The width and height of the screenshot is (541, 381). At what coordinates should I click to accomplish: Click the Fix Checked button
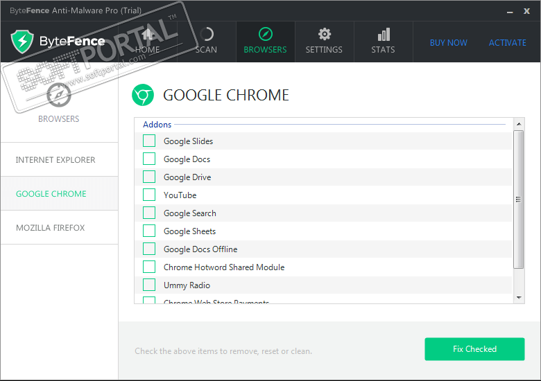tap(474, 349)
